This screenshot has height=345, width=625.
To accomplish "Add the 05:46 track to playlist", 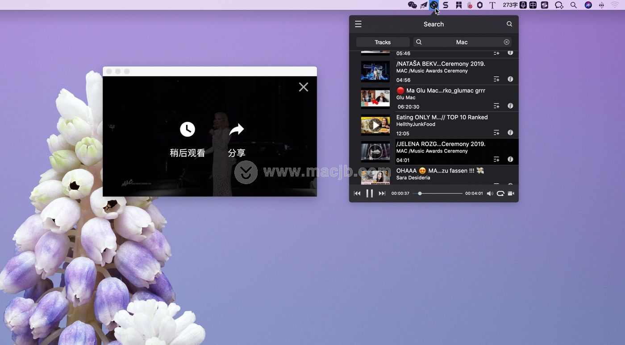I will click(496, 53).
